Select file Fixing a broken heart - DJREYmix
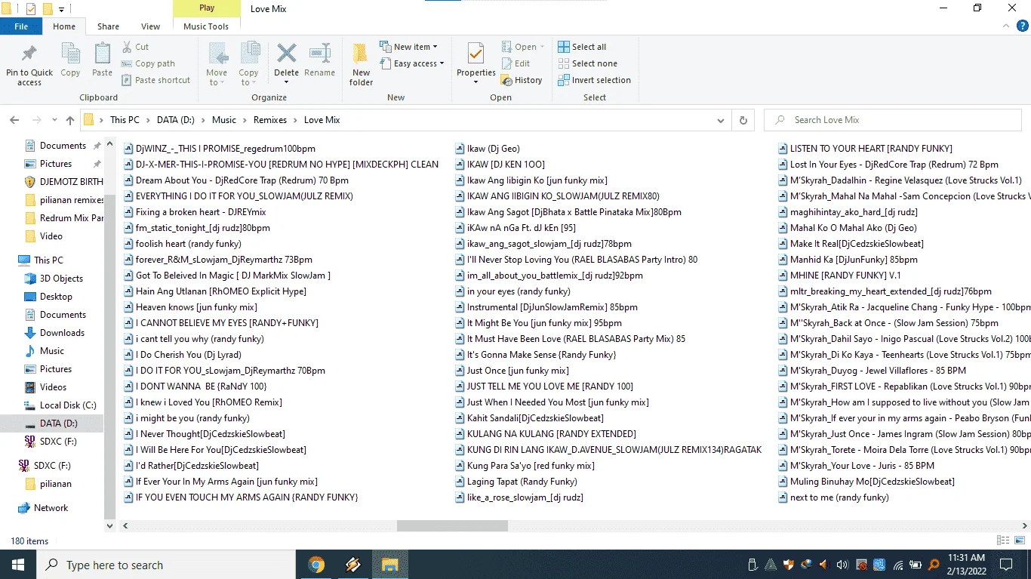 click(x=195, y=212)
